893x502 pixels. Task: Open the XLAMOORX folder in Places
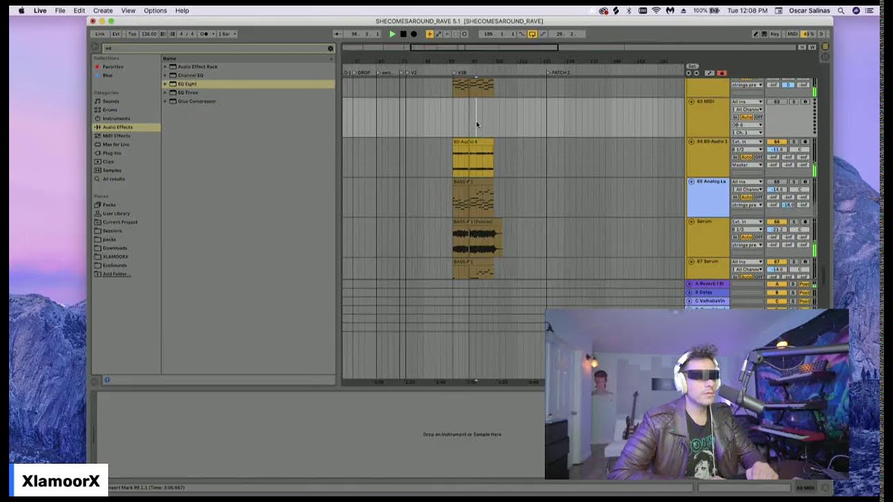pos(115,257)
